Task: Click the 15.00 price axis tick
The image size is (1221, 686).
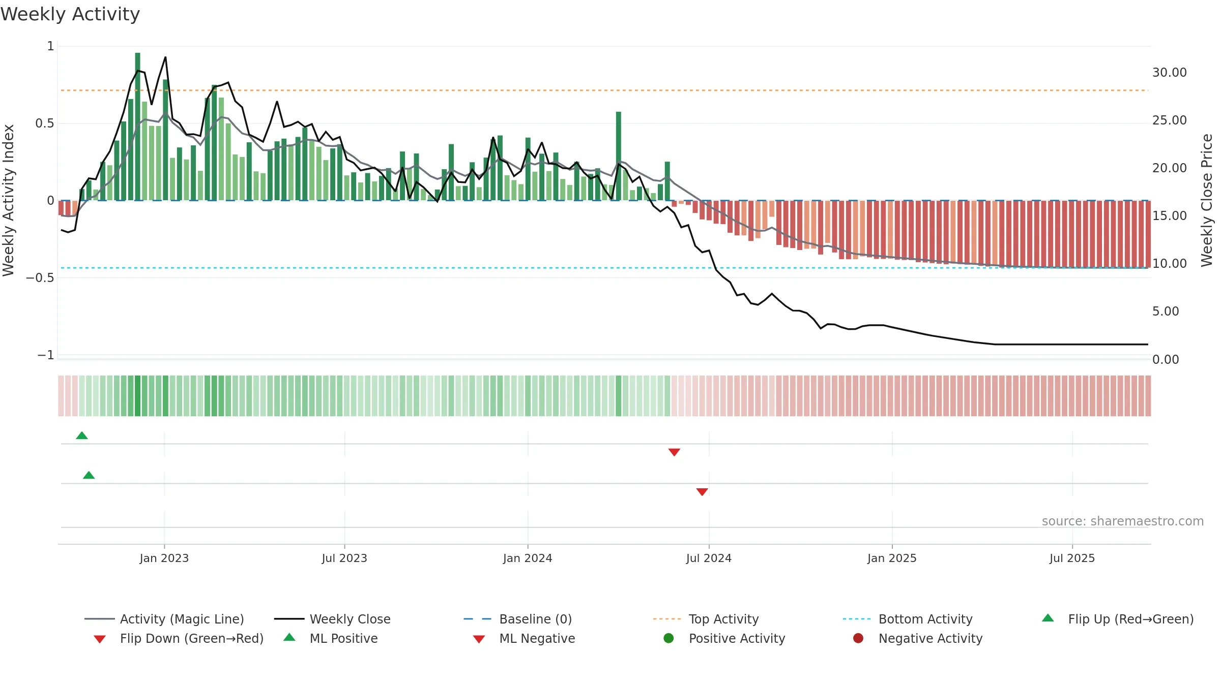Action: click(x=1170, y=216)
